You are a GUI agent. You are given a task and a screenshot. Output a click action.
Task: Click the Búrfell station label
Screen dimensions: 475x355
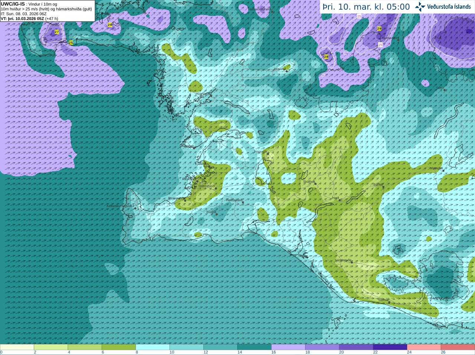[378, 184]
